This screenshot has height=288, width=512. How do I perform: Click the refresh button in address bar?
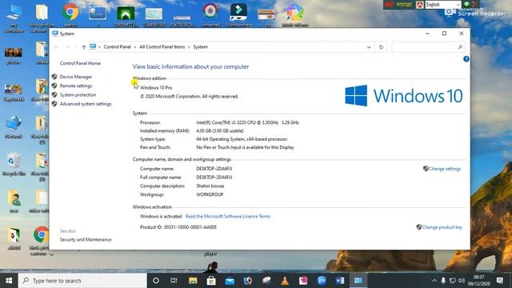381,47
